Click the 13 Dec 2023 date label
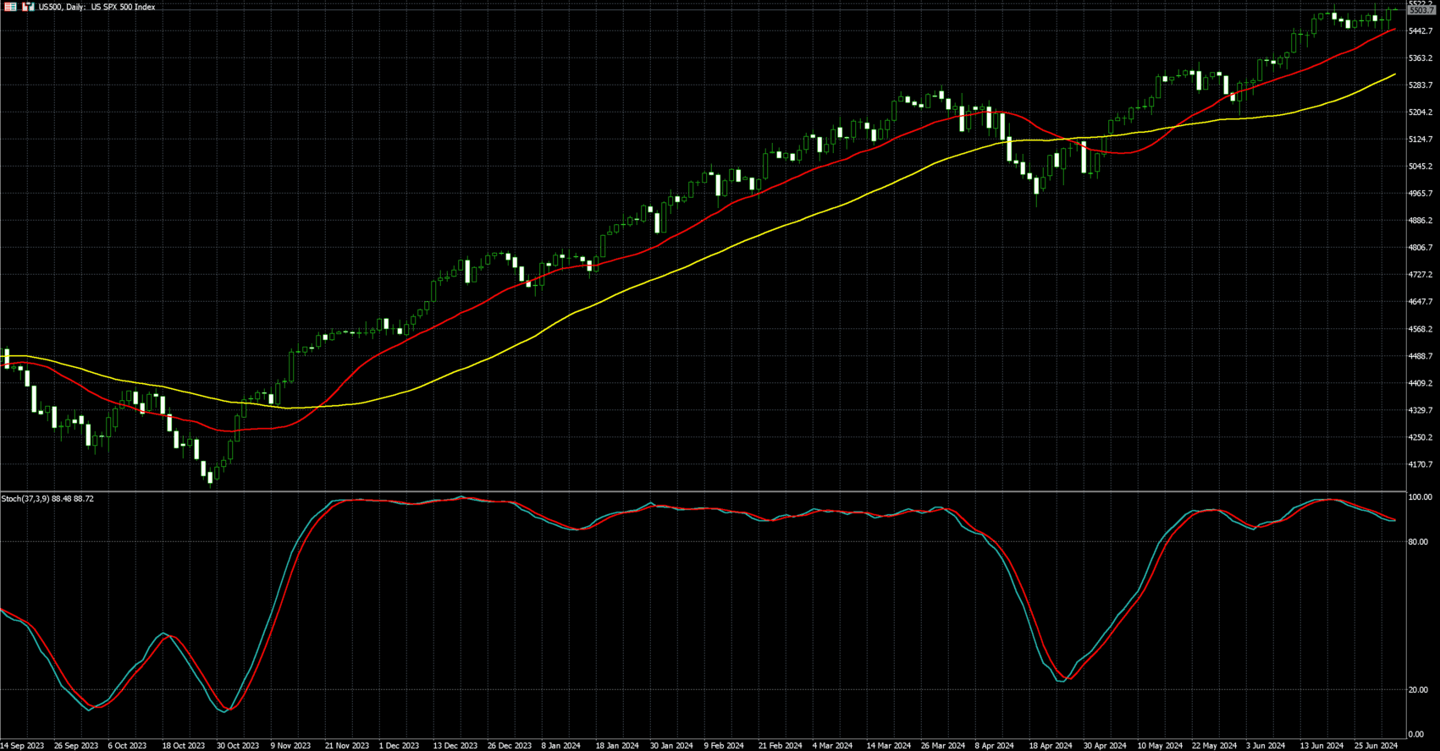The image size is (1440, 751). point(455,746)
